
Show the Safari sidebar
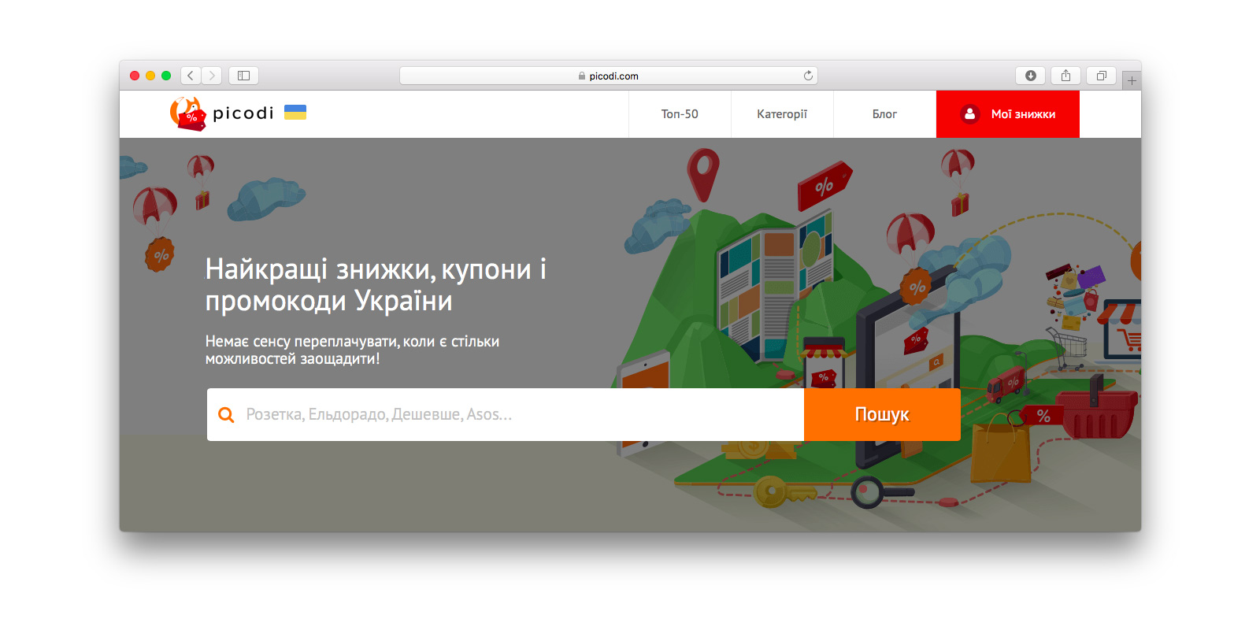243,76
